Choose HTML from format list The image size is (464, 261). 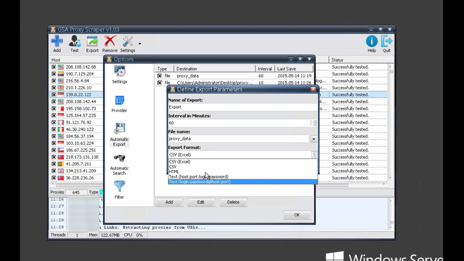(243, 172)
